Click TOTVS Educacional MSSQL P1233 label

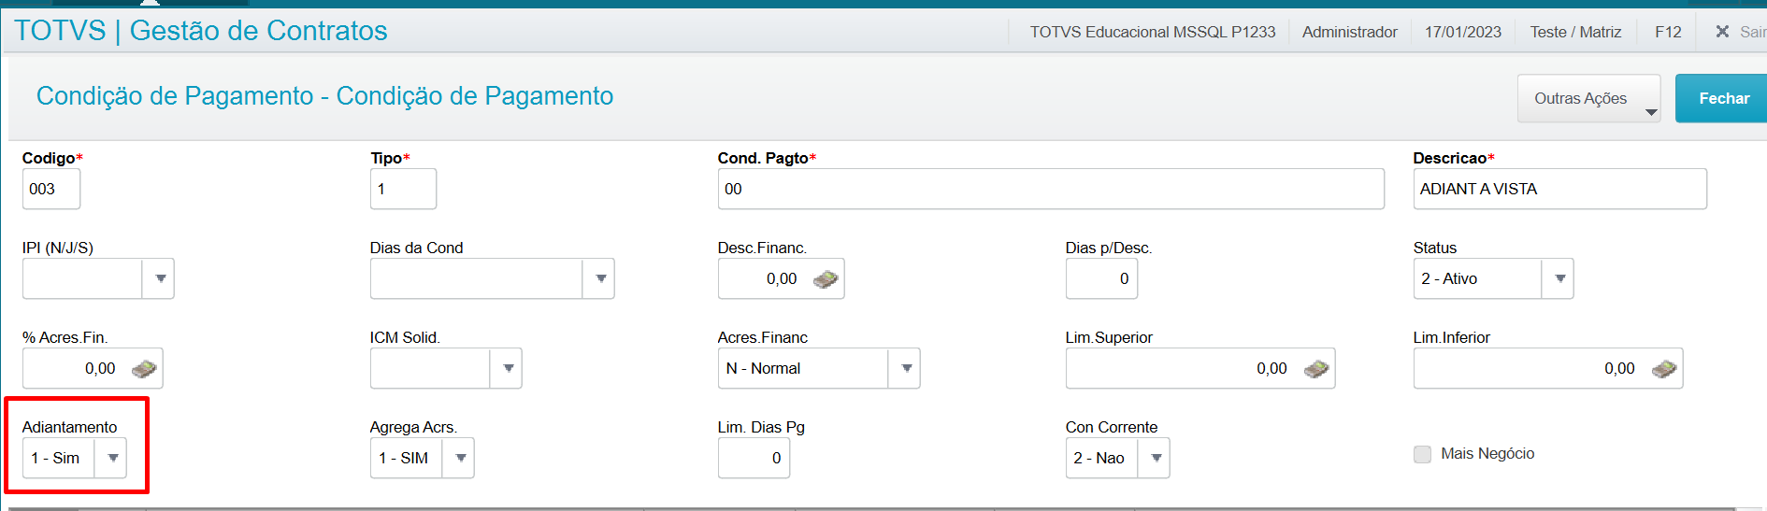point(1152,32)
